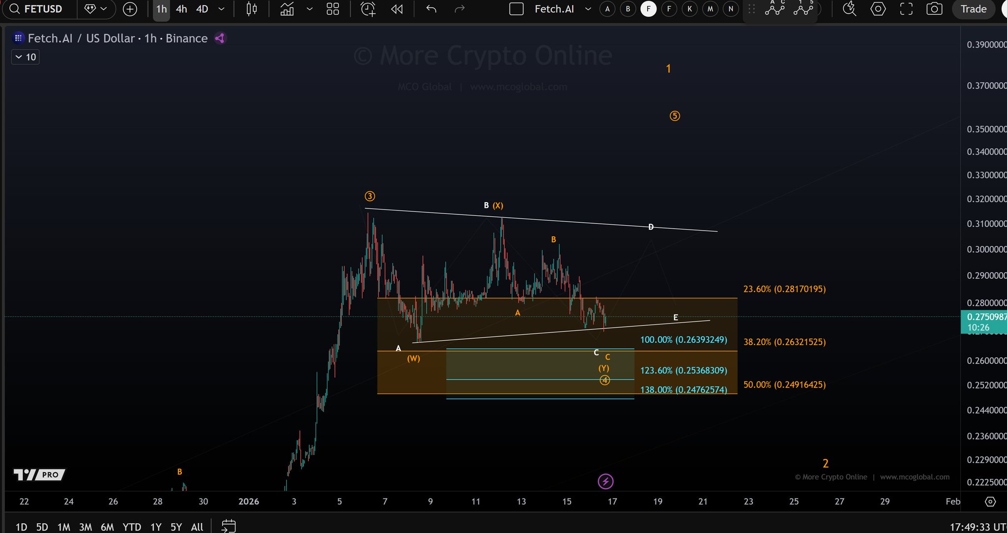The width and height of the screenshot is (1007, 533).
Task: Open layout templates grid icon
Action: point(333,9)
